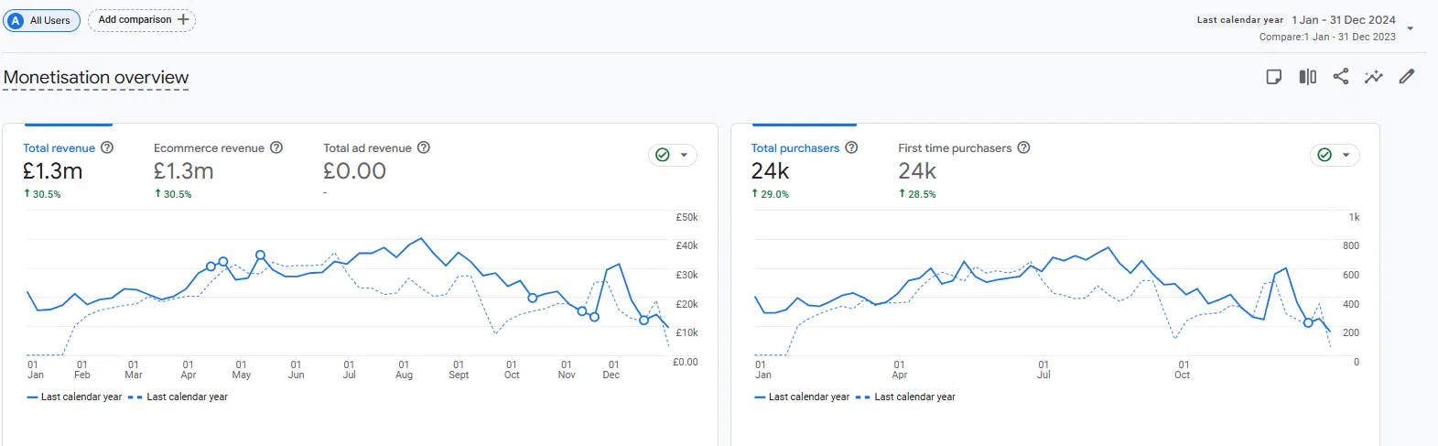Image resolution: width=1438 pixels, height=446 pixels.
Task: Open the customise report pencil icon
Action: (x=1407, y=77)
